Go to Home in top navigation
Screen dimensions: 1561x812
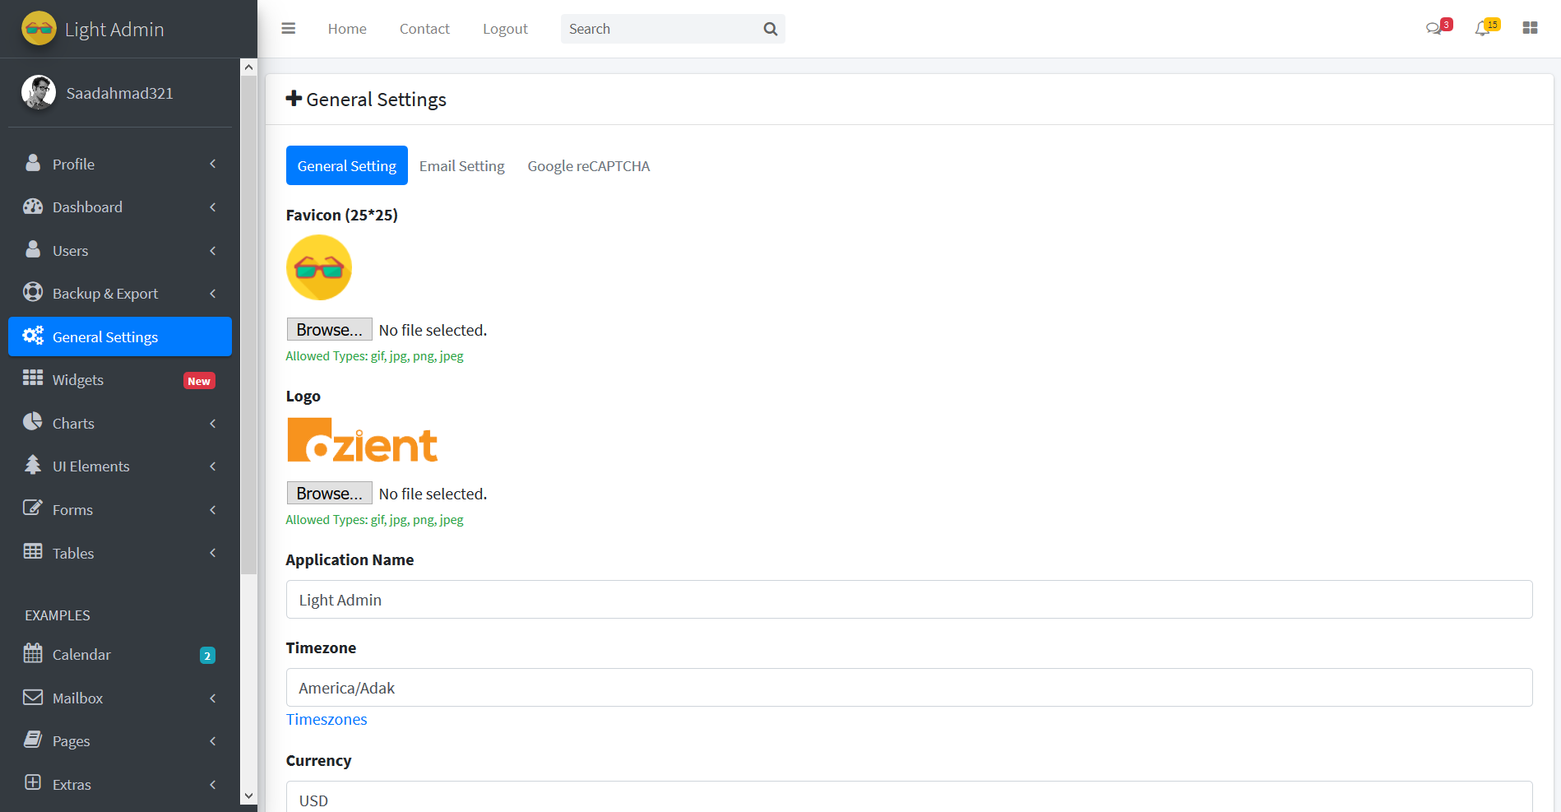pyautogui.click(x=347, y=29)
